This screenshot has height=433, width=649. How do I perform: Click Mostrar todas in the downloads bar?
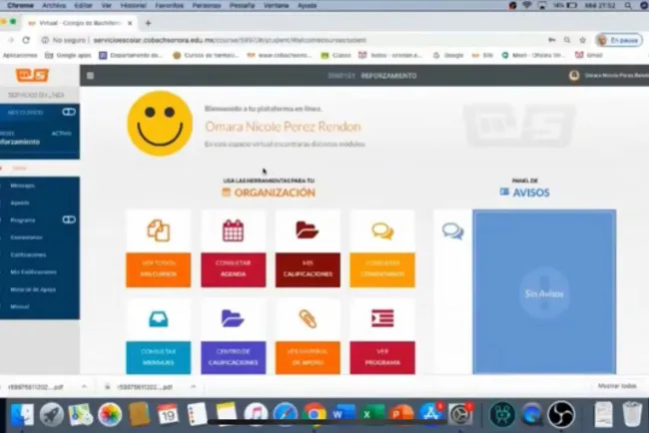tap(616, 385)
